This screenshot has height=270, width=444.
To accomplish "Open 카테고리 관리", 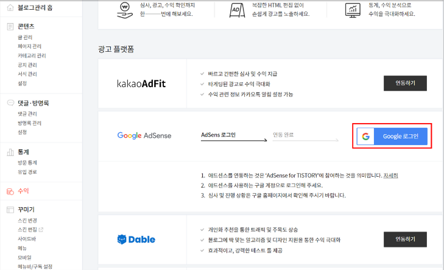I will click(32, 55).
